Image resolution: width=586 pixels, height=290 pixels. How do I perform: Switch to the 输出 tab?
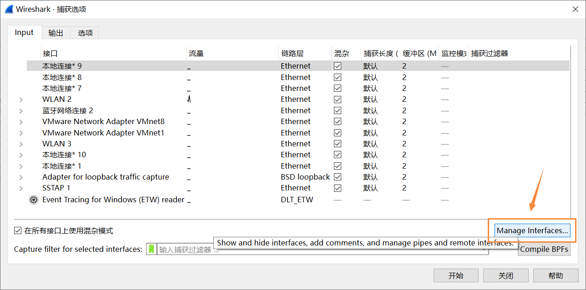point(56,33)
